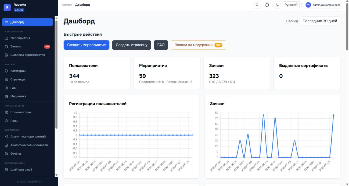This screenshot has width=349, height=186.
Task: Click the Категории tag icon
Action: pos(6,71)
